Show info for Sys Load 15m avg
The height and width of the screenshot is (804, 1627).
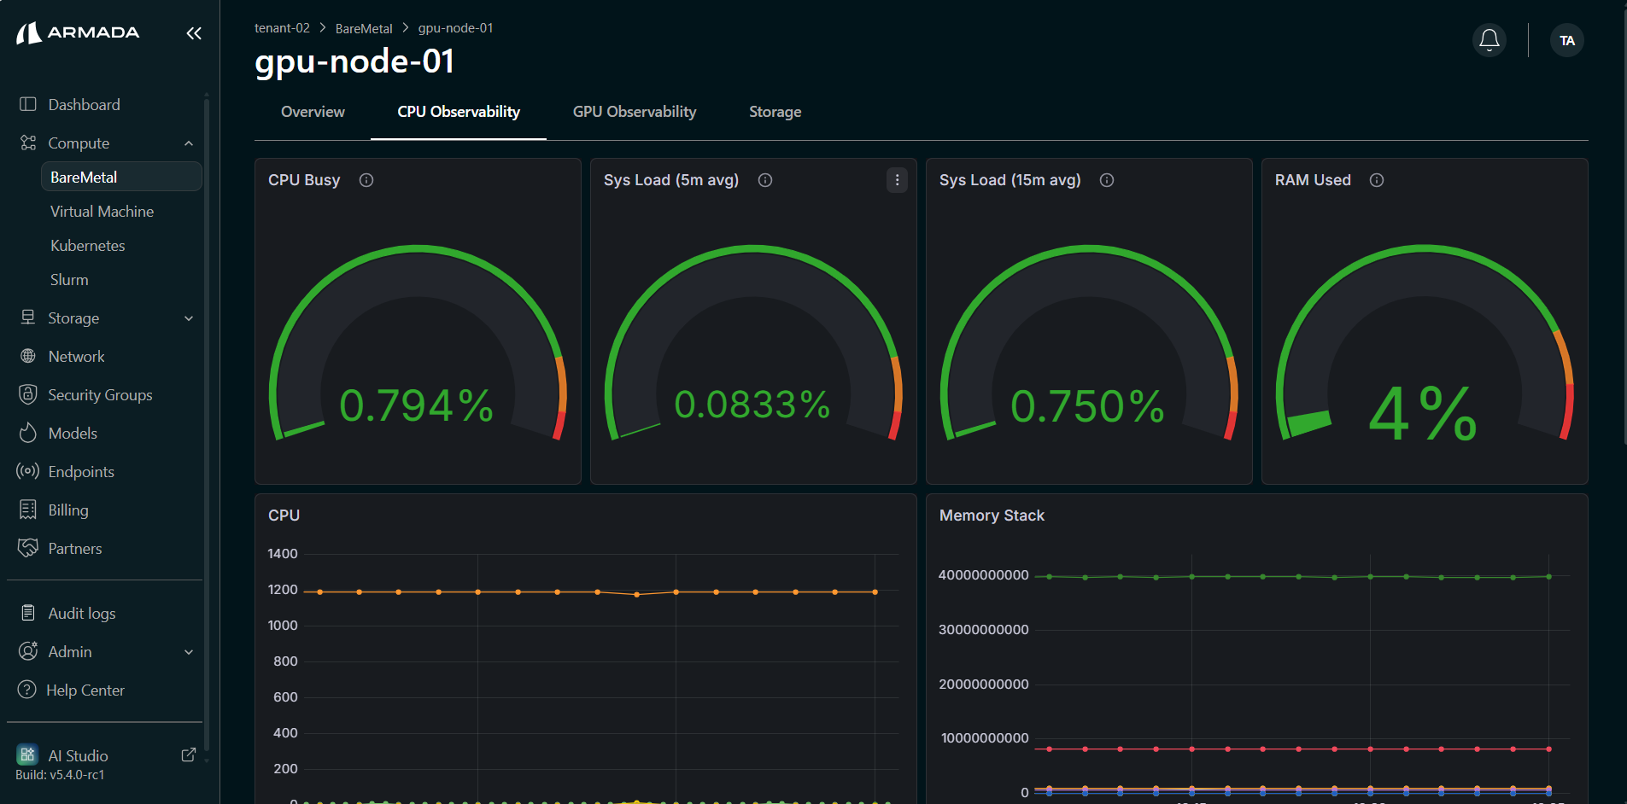pos(1107,180)
